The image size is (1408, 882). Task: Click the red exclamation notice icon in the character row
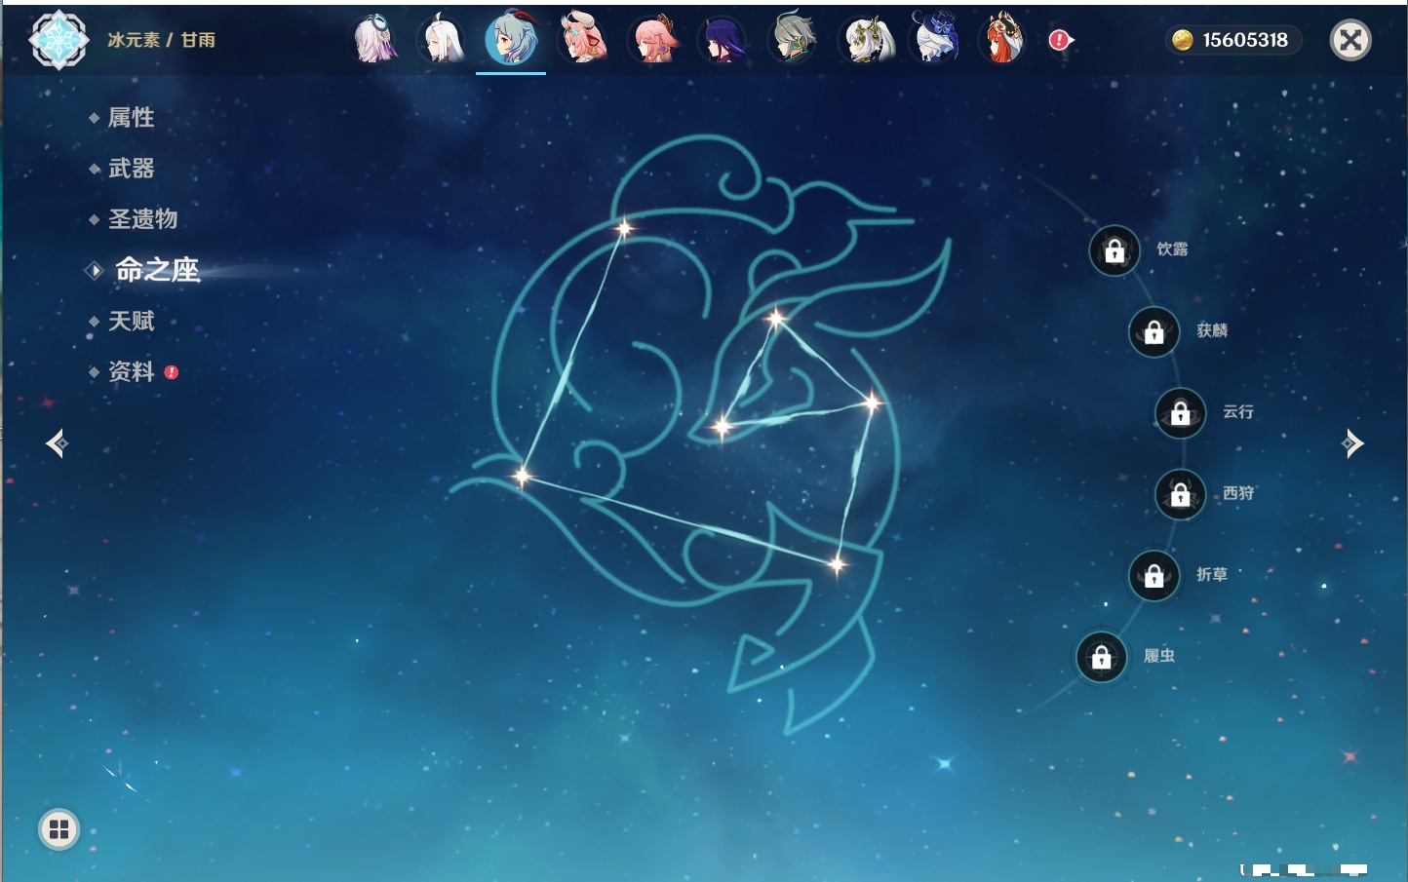point(1060,40)
